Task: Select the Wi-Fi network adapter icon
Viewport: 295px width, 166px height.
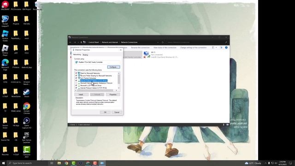Action: point(147,54)
